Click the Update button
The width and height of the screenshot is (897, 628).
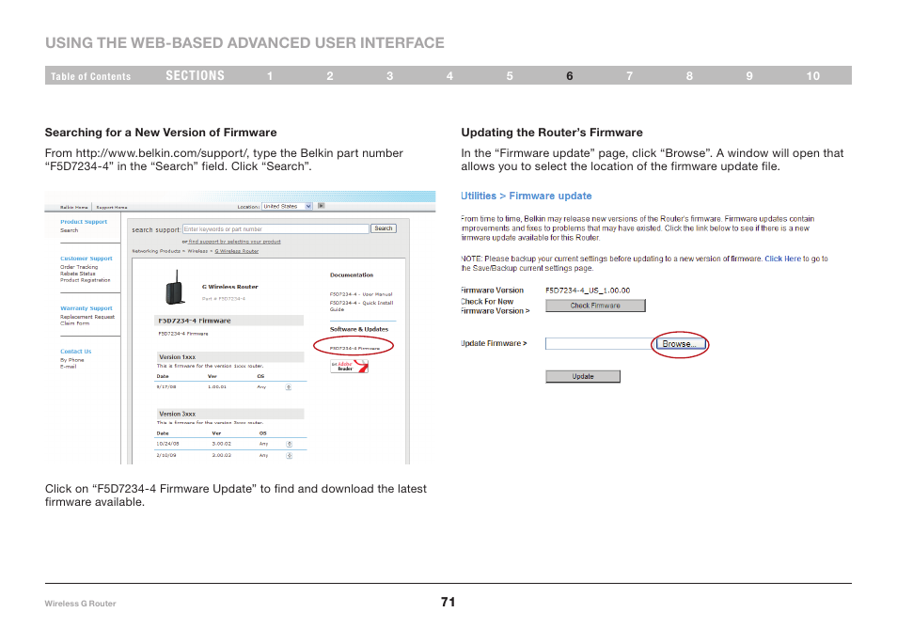(582, 376)
